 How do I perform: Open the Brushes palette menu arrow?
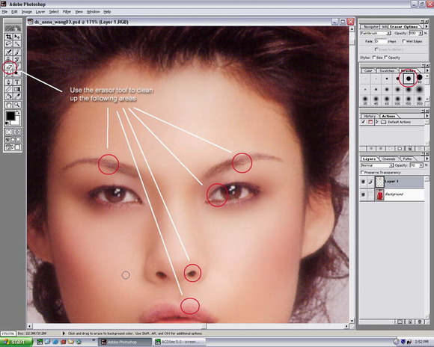click(427, 70)
